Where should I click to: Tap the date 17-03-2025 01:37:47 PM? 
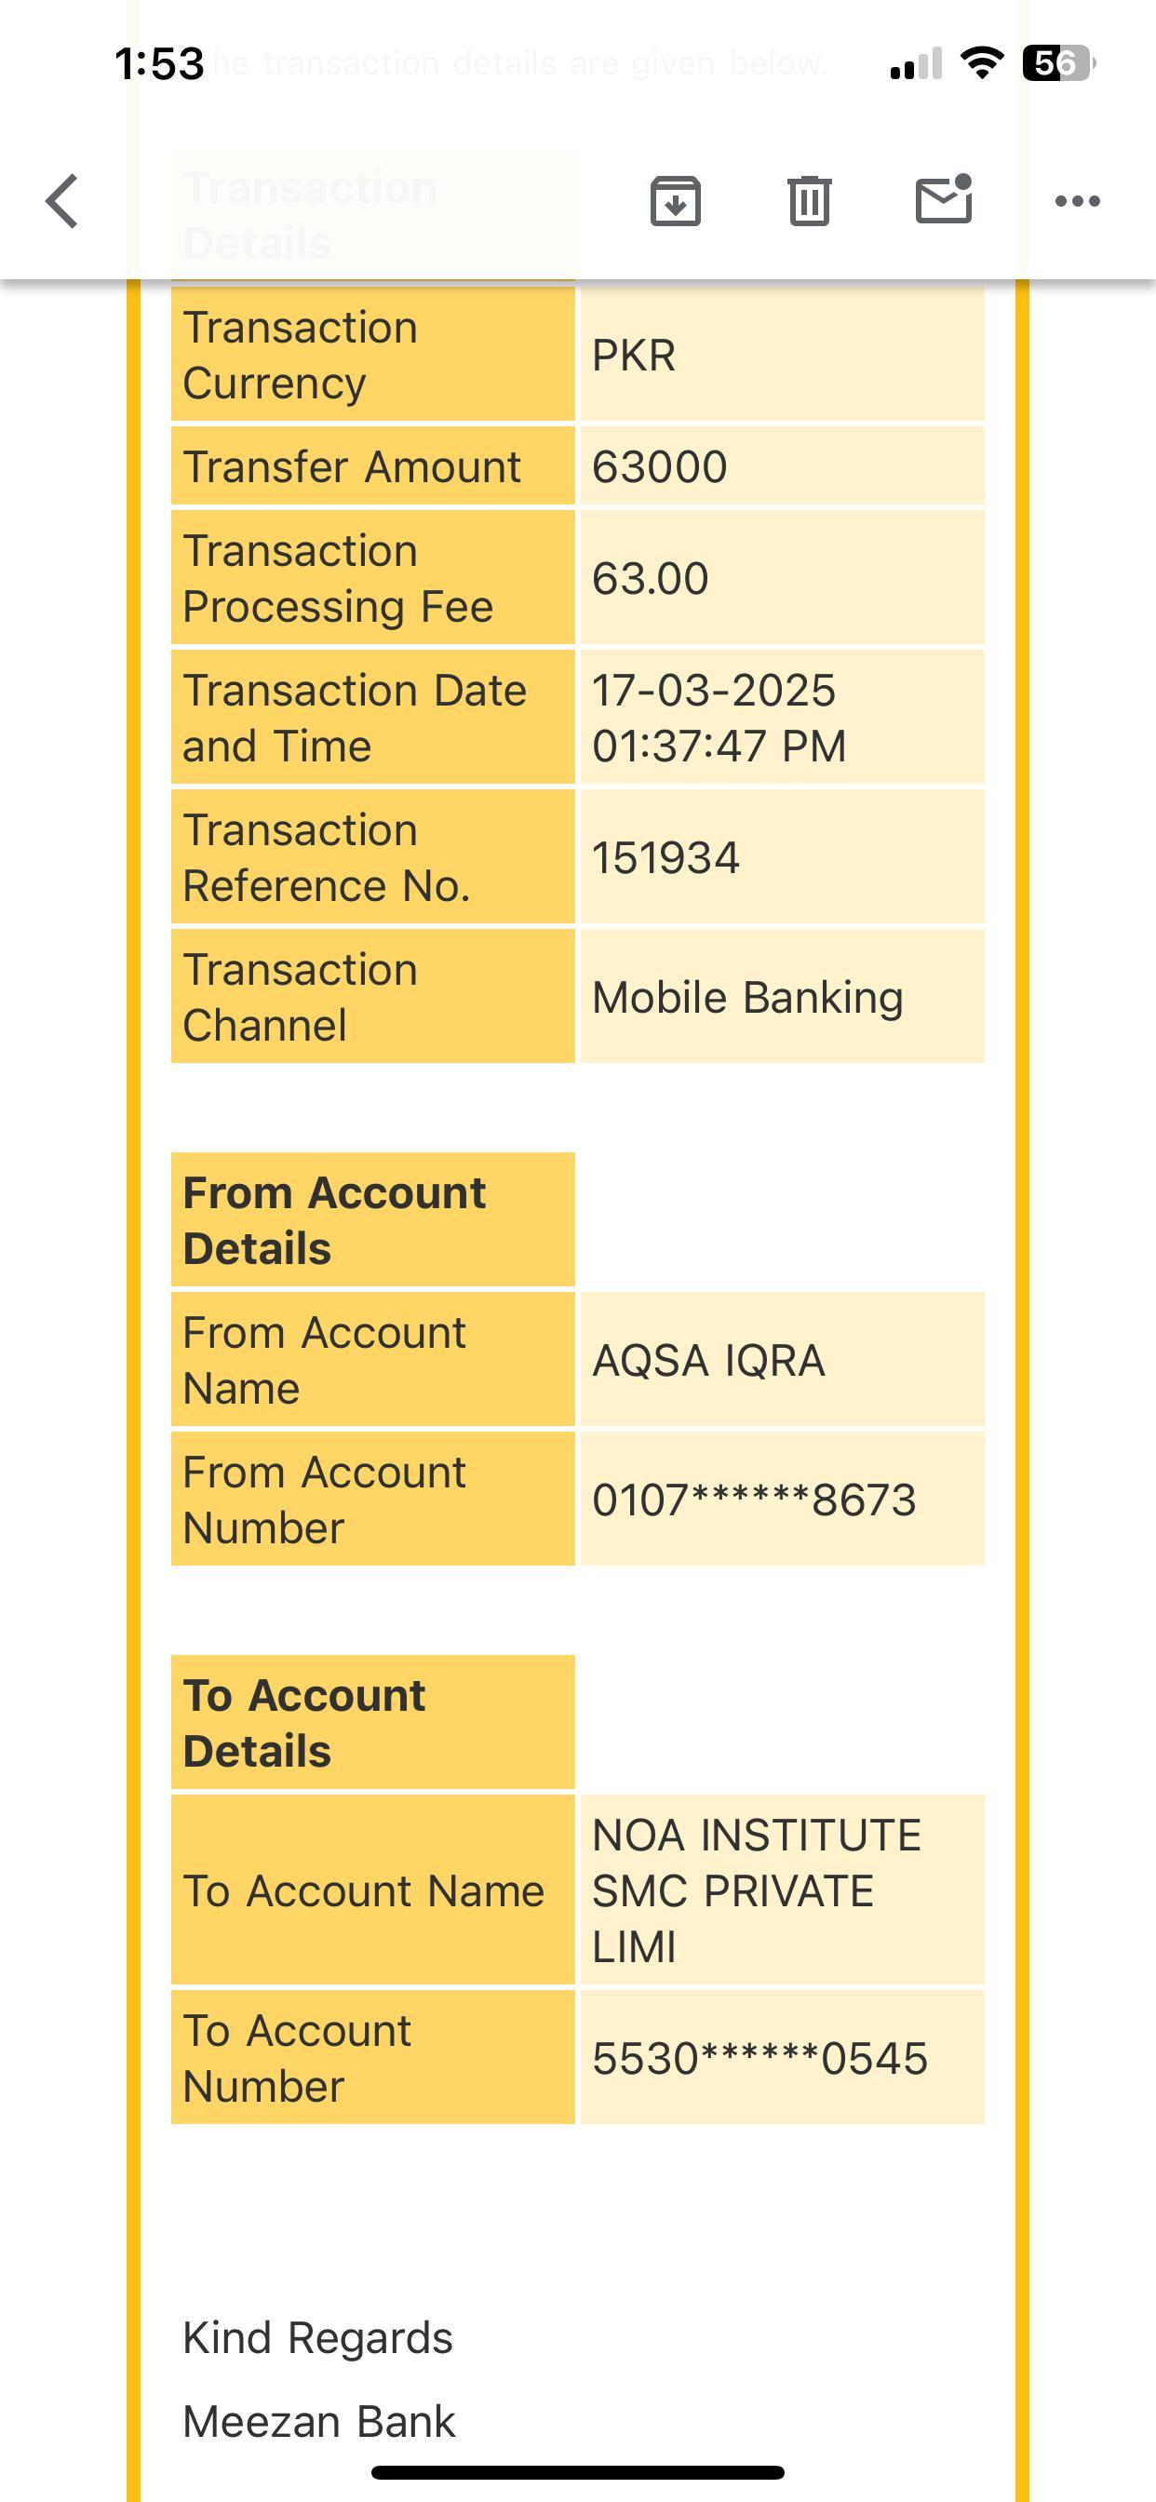(719, 719)
